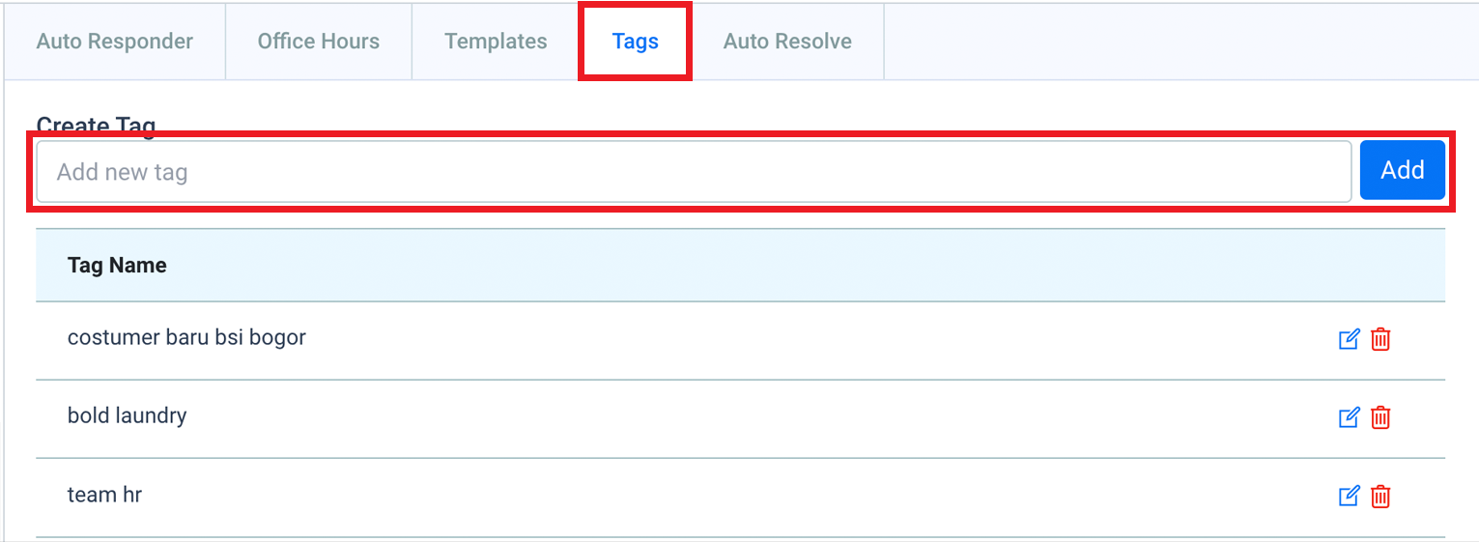
Task: Click the 'Create Tag' heading label
Action: (96, 126)
